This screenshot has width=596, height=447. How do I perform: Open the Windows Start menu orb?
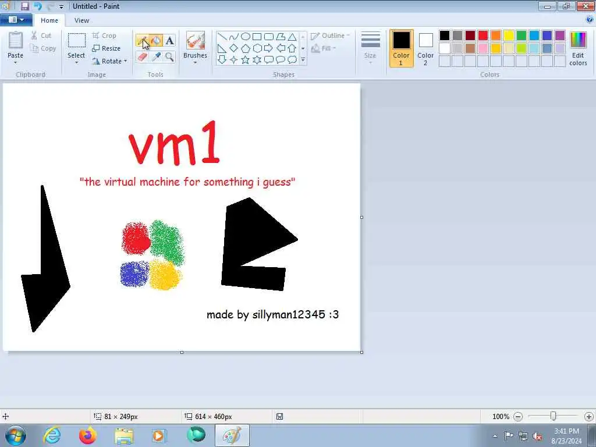pos(16,435)
